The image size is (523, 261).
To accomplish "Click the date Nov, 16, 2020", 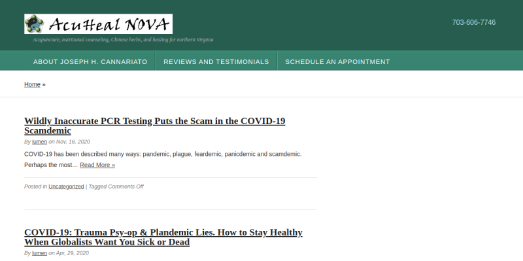I will tap(73, 142).
